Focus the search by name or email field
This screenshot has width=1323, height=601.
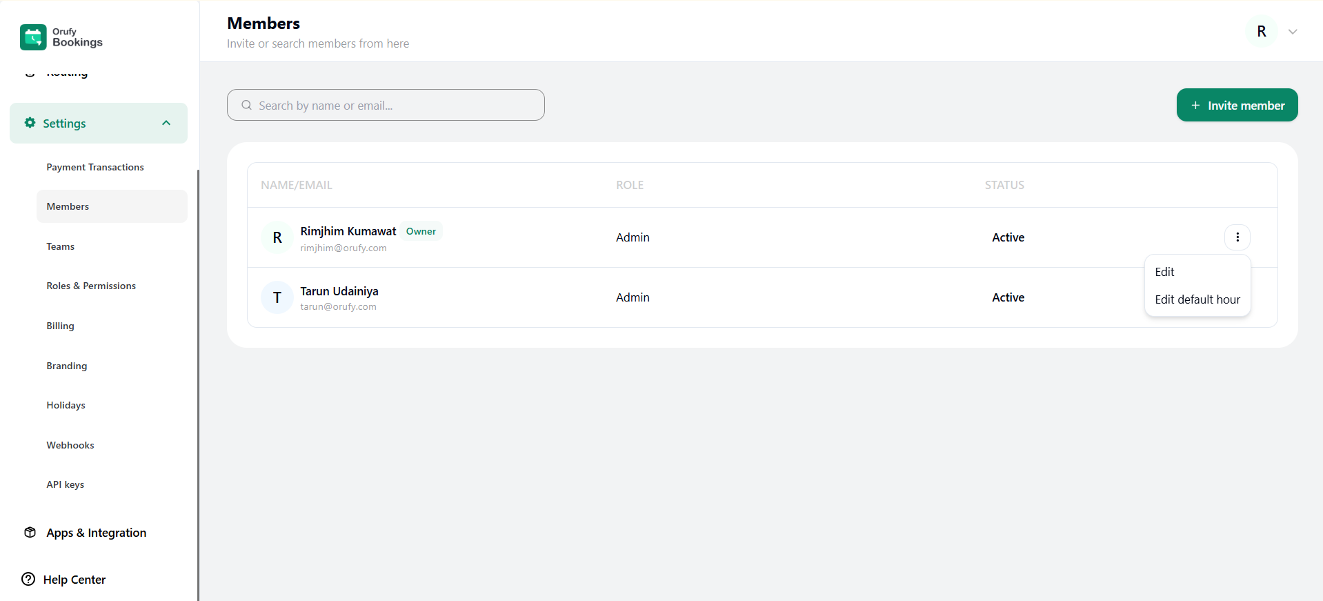[393, 106]
